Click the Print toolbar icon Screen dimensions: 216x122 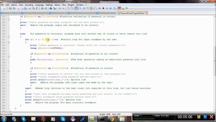pyautogui.click(x=25, y=8)
